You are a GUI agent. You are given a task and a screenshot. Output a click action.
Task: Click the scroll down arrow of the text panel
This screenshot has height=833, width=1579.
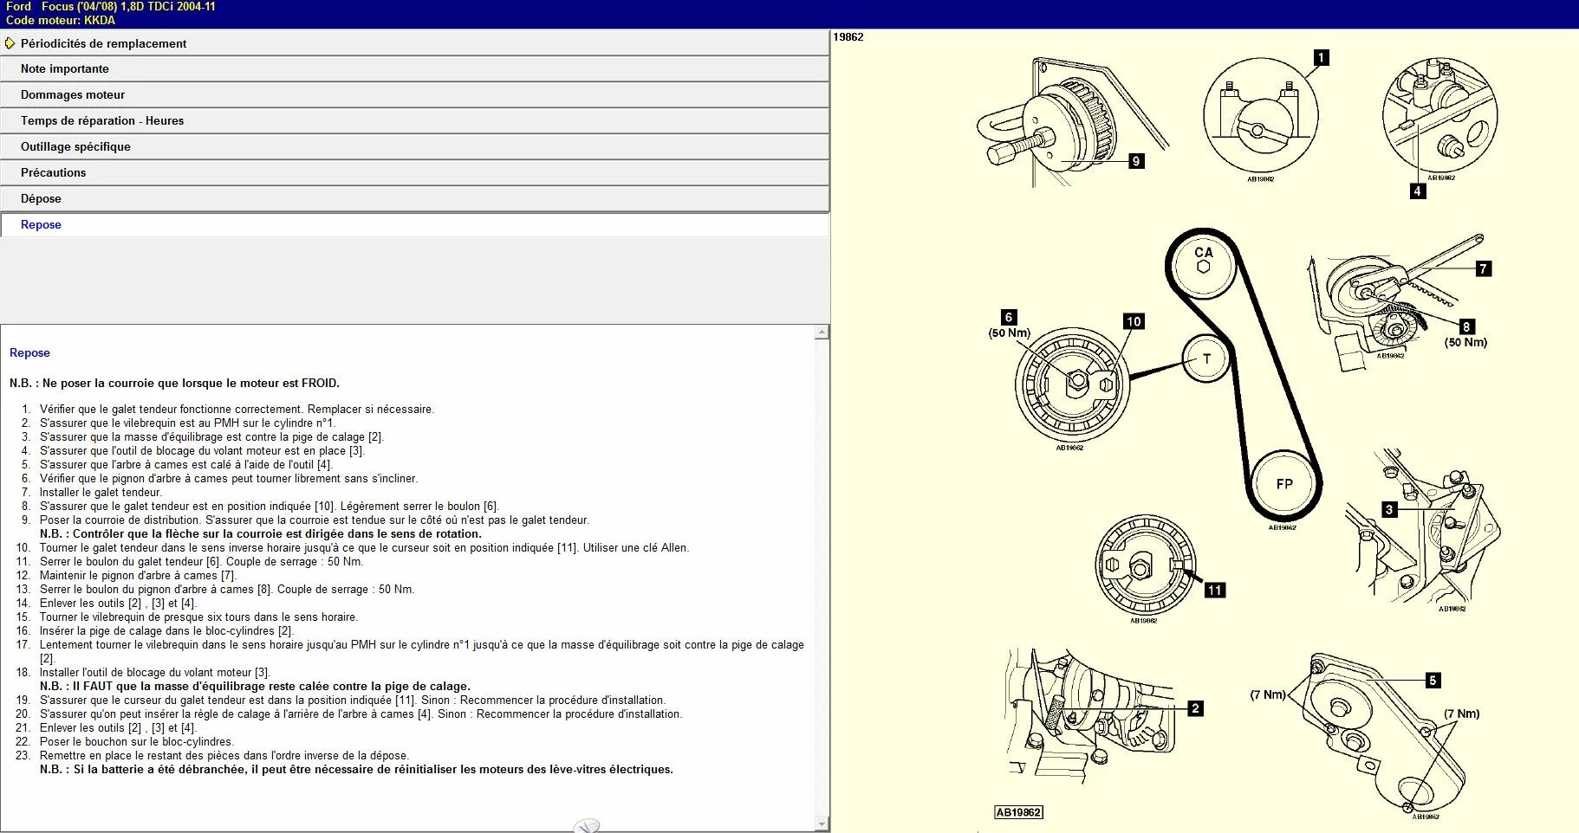coord(822,824)
